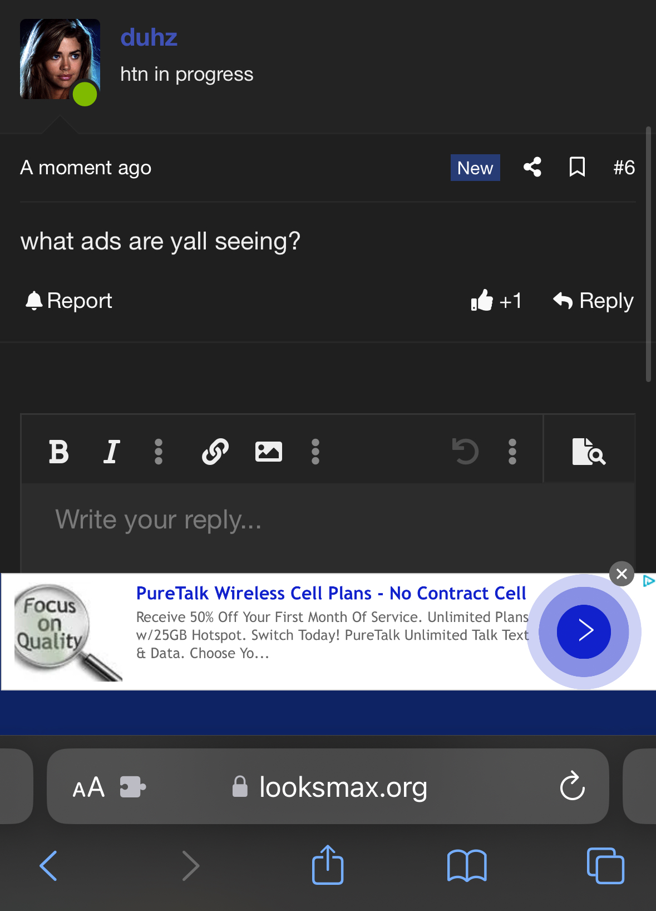This screenshot has width=656, height=911.
Task: Open duhz's avatar picture
Action: click(60, 59)
